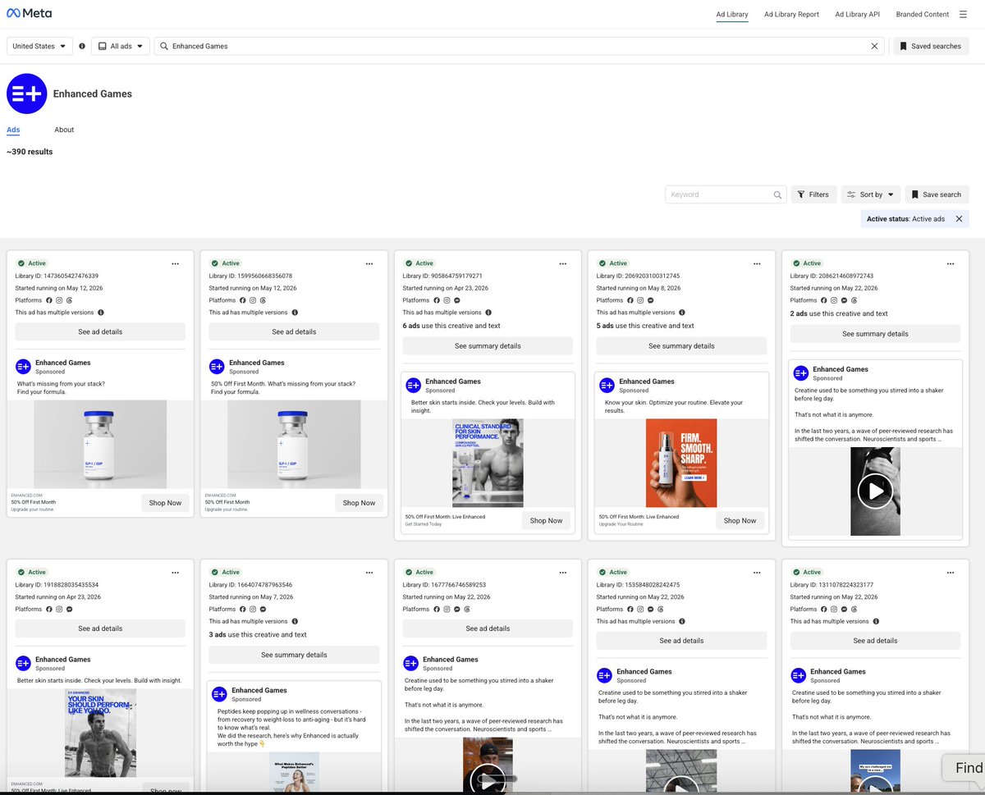Image resolution: width=985 pixels, height=795 pixels.
Task: Click multiple versions info icon on ad 1599560668356078
Action: coord(295,313)
